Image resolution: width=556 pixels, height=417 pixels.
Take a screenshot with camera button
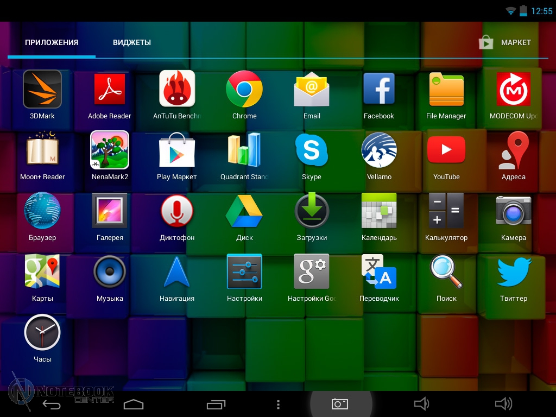point(340,404)
